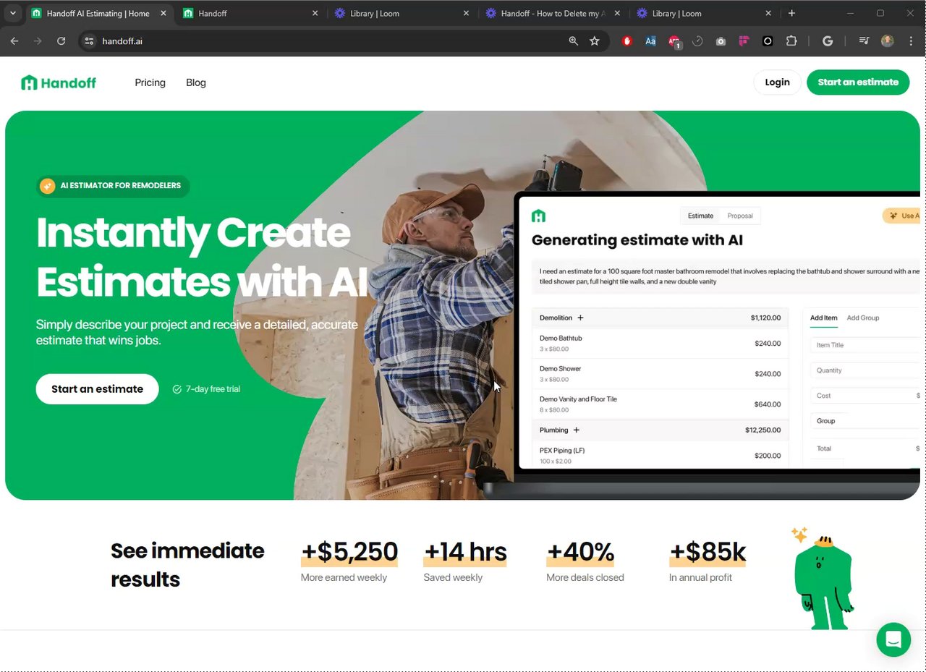Click the Demo Shower row
Image resolution: width=926 pixels, height=672 pixels.
point(660,373)
